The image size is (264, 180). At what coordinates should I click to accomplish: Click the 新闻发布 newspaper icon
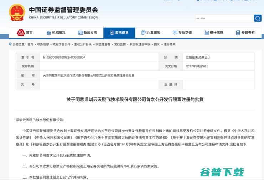[81, 33]
